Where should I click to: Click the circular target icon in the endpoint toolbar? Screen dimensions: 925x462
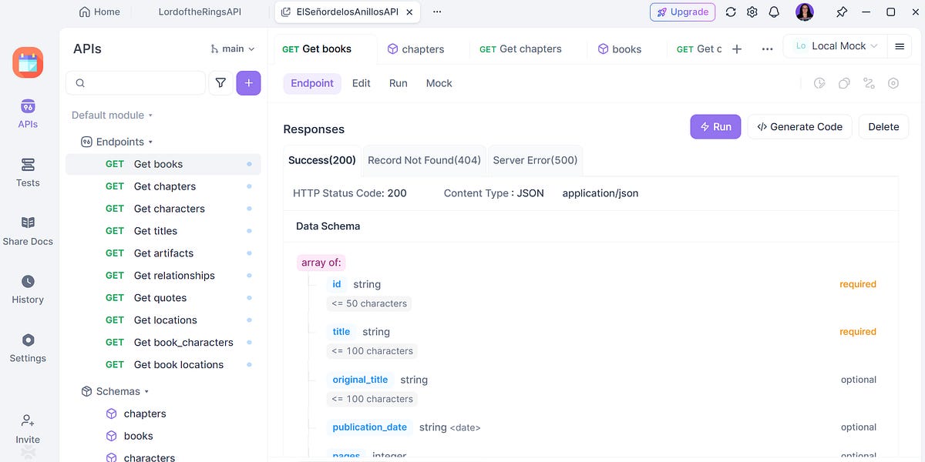[x=893, y=83]
